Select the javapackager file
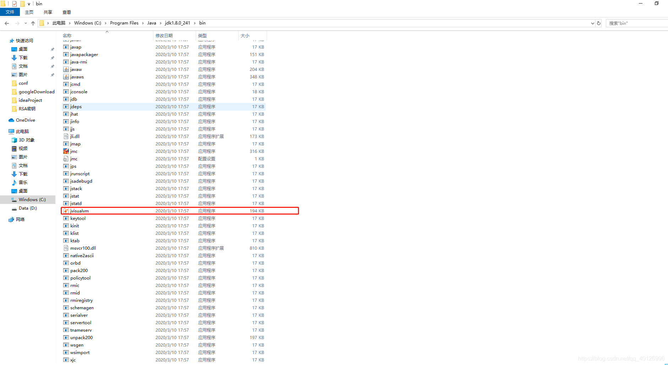The image size is (668, 365). click(x=84, y=54)
